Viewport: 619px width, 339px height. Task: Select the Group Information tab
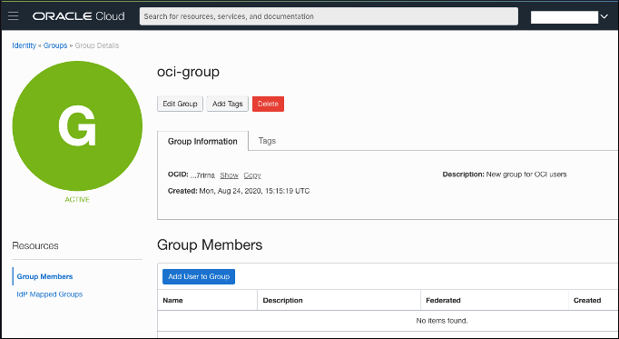pyautogui.click(x=202, y=141)
